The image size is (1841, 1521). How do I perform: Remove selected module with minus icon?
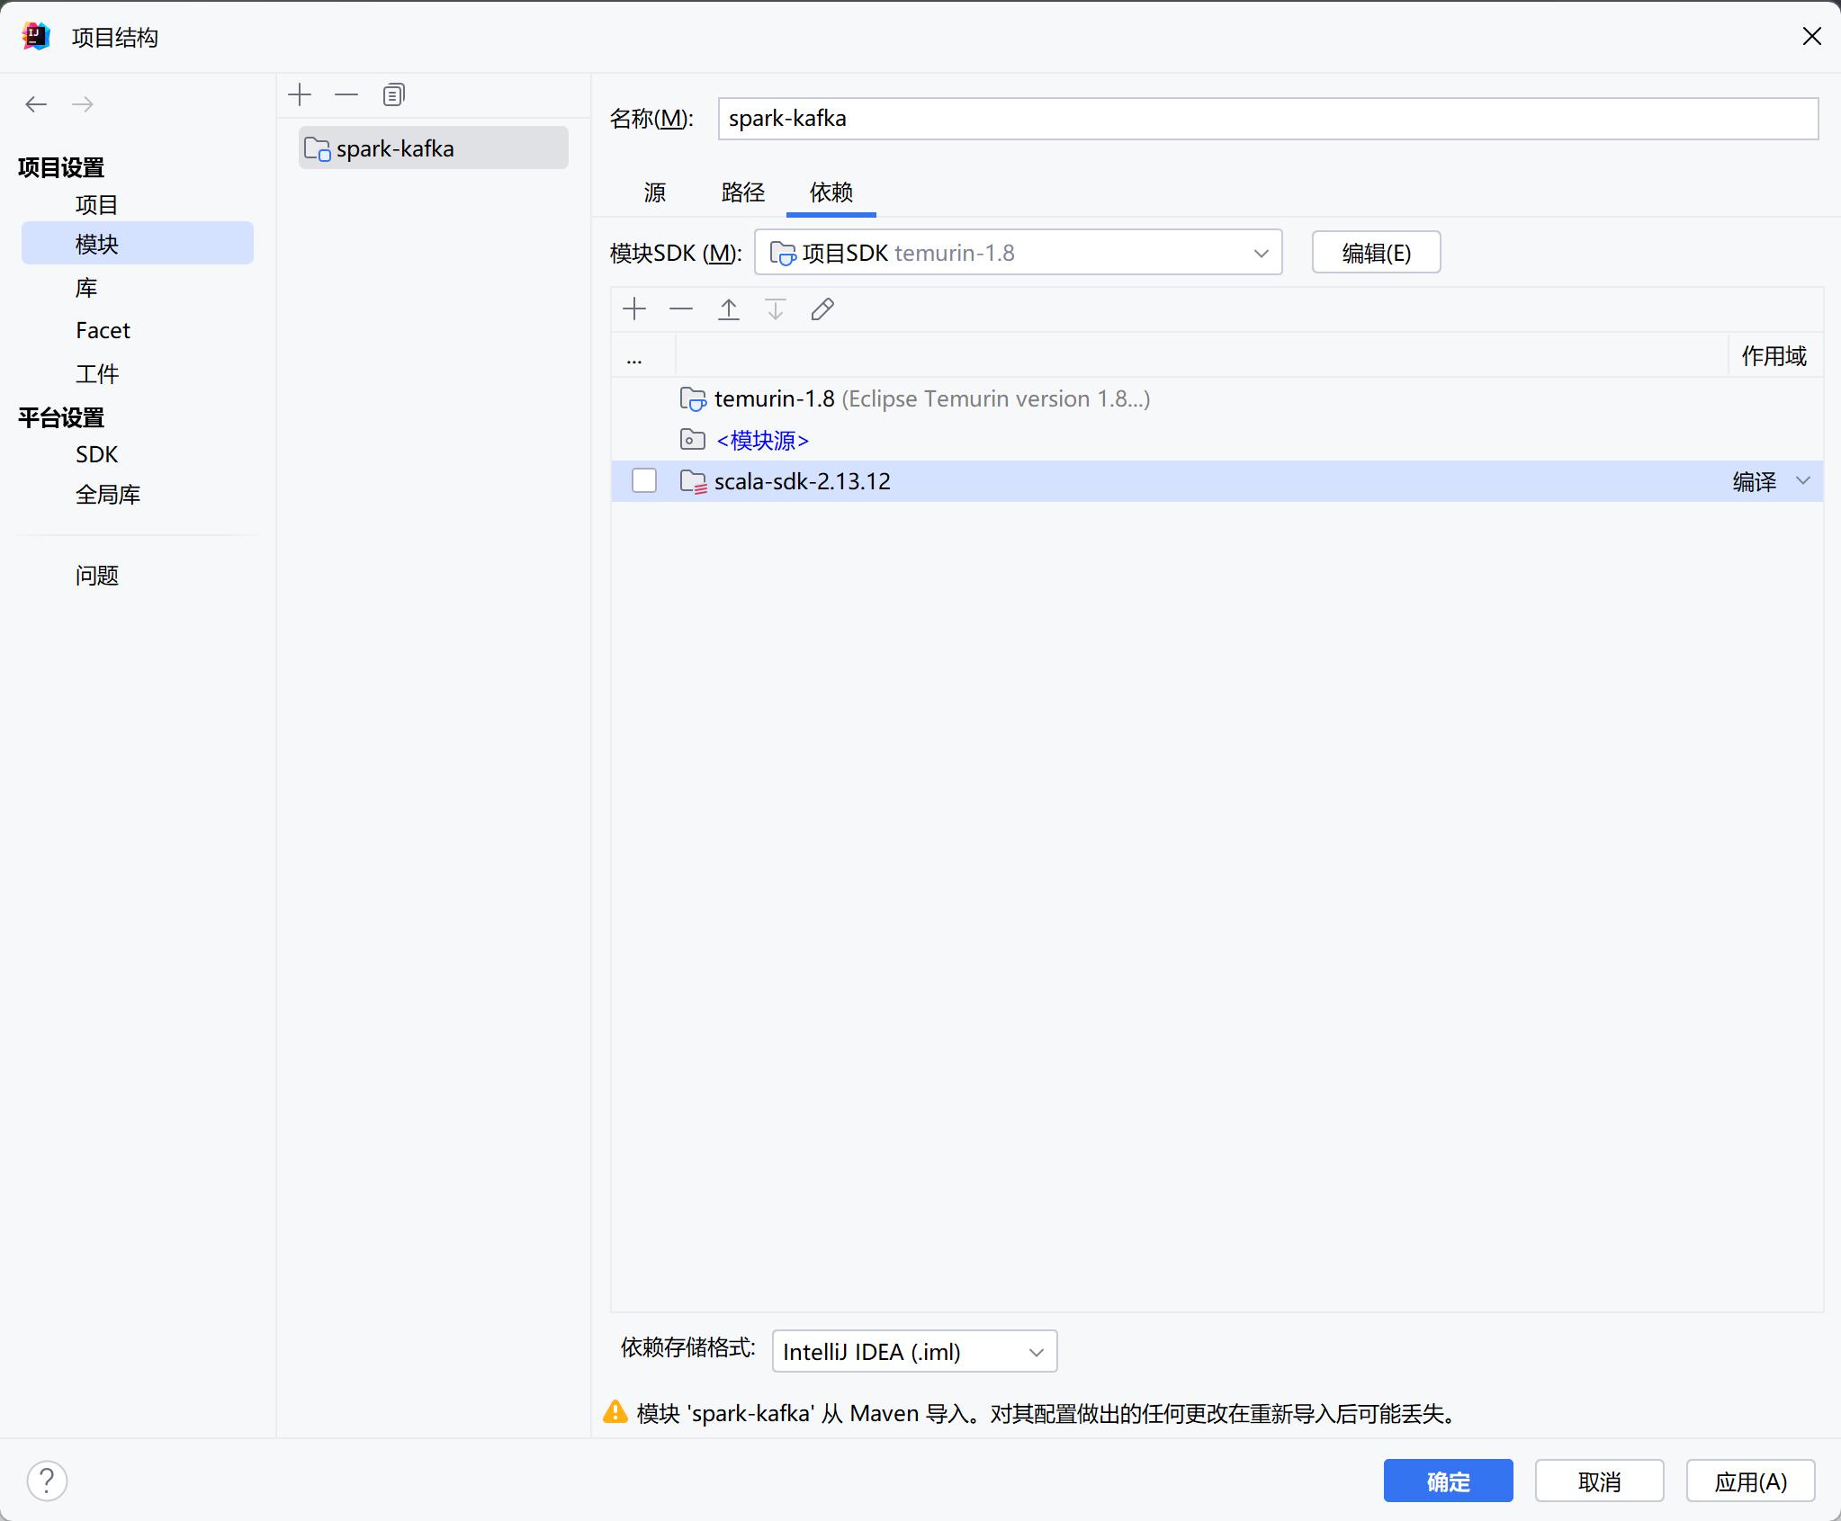coord(346,94)
